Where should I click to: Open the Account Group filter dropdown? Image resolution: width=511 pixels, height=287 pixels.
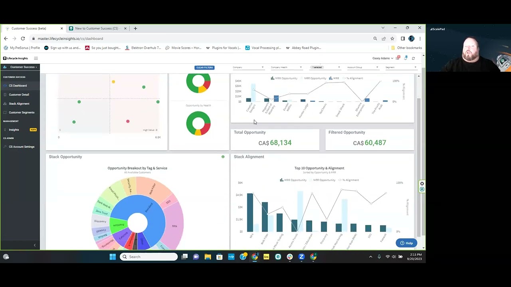(362, 67)
